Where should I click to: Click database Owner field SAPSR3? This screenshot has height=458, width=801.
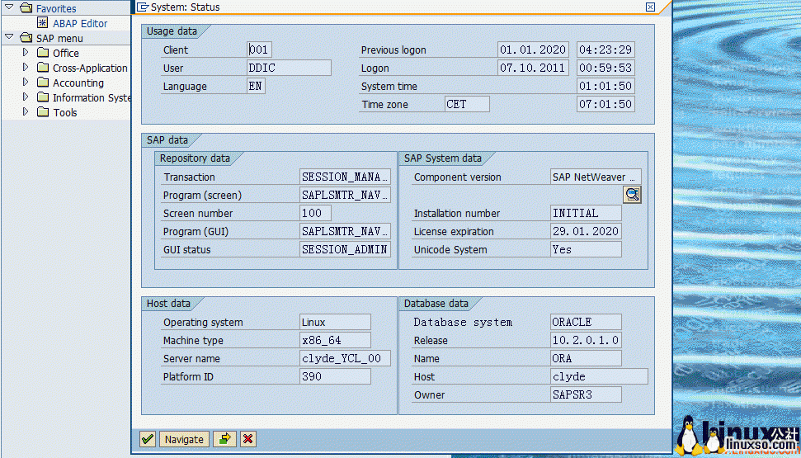(x=586, y=394)
